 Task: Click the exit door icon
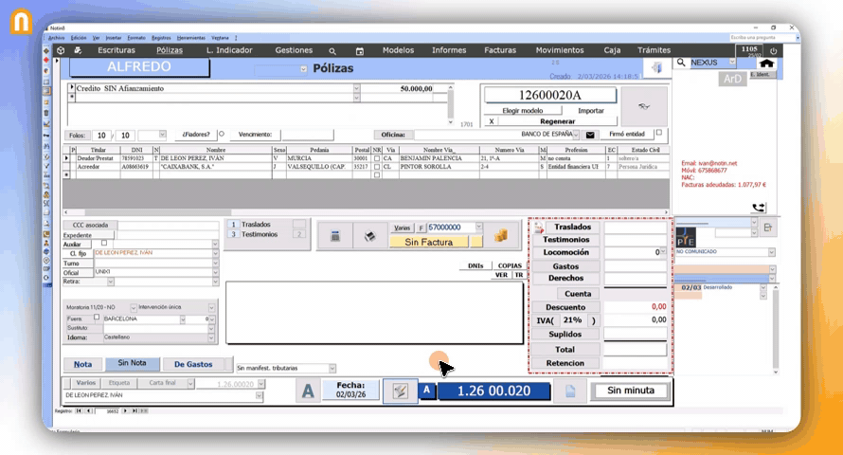(656, 67)
